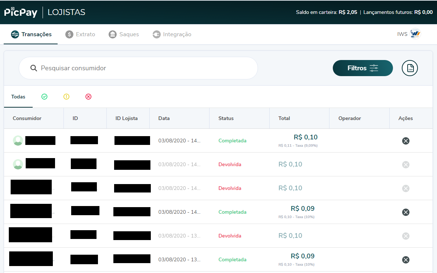This screenshot has height=273, width=437.
Task: Sort by the Data column header
Action: pos(164,118)
